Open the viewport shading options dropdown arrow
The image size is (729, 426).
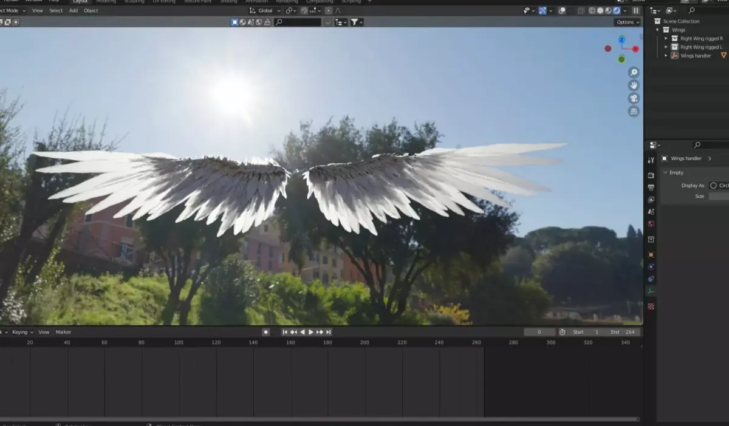click(625, 10)
